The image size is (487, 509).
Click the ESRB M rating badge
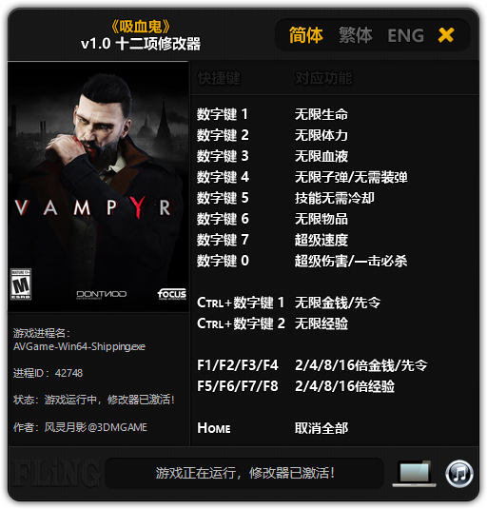[x=21, y=284]
